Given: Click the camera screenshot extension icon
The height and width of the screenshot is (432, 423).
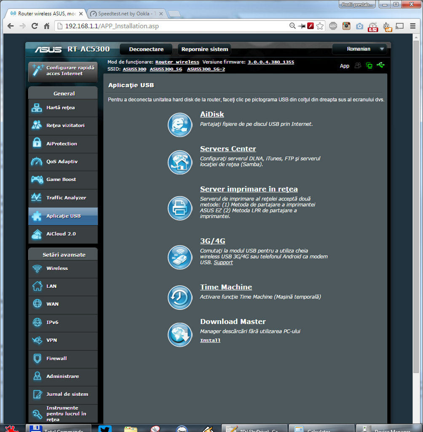Looking at the screenshot, I should (x=359, y=26).
